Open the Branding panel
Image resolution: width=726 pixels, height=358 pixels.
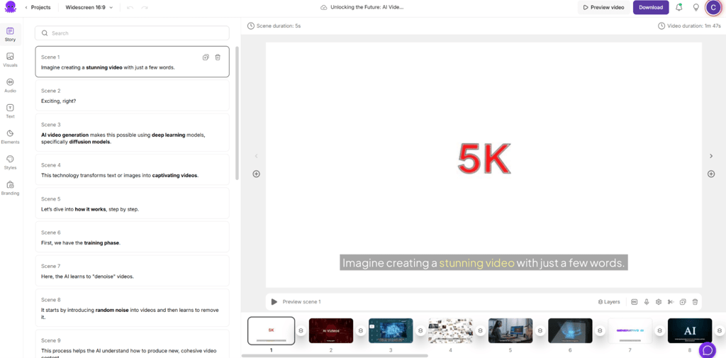(x=10, y=188)
